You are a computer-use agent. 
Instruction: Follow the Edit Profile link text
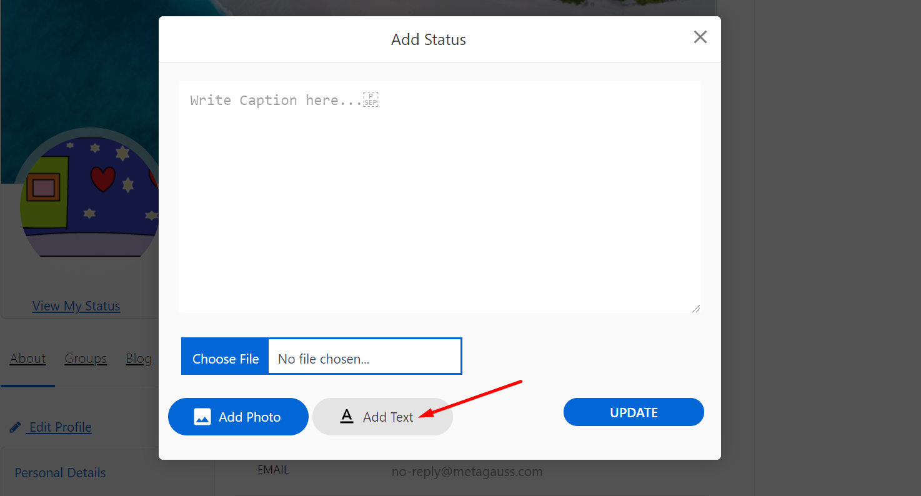tap(61, 427)
